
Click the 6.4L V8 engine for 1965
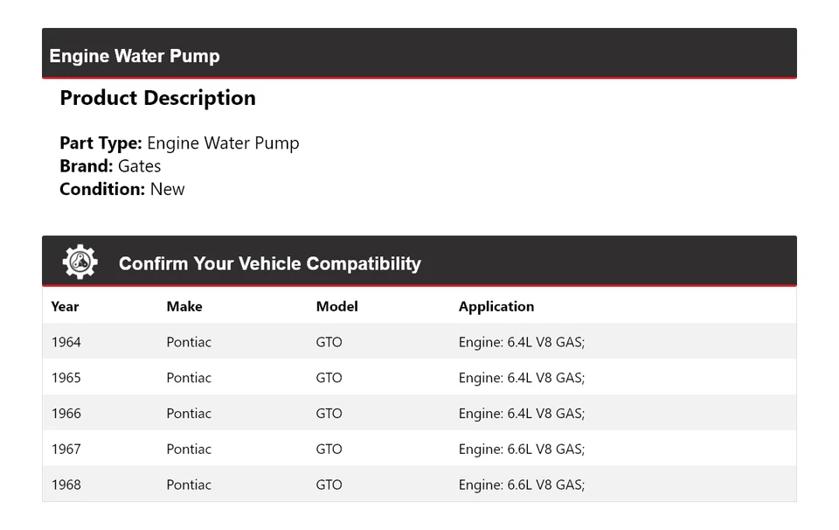tap(521, 378)
